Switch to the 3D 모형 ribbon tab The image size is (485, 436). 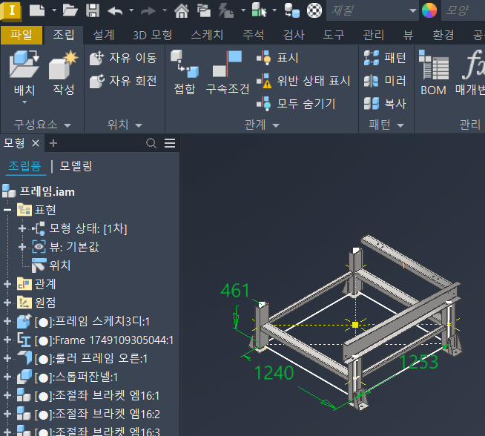(153, 35)
